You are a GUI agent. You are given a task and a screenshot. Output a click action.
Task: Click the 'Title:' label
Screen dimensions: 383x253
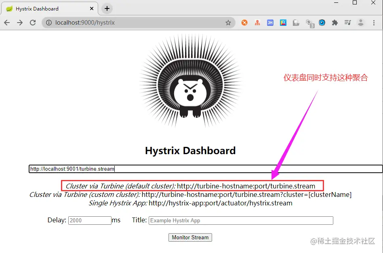pyautogui.click(x=139, y=220)
